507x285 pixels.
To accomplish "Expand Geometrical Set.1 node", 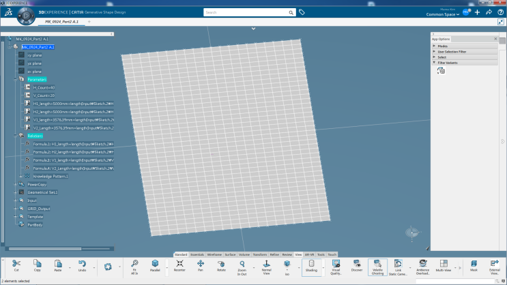I will (x=15, y=192).
